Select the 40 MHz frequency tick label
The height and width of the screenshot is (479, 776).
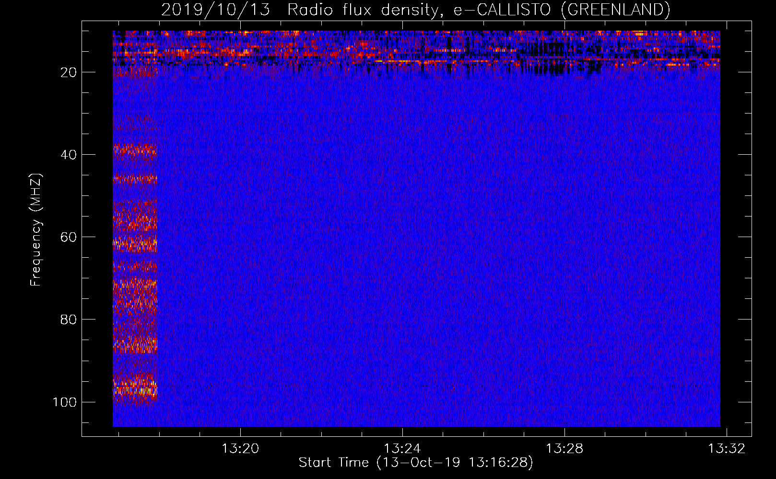(69, 155)
